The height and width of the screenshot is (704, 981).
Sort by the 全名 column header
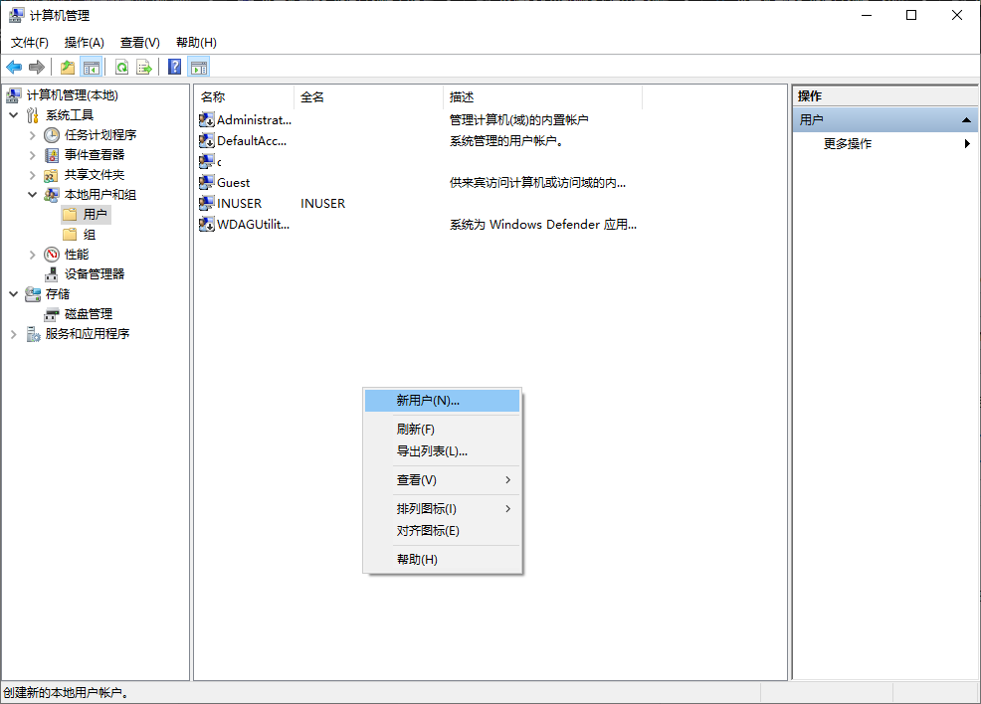click(x=368, y=96)
